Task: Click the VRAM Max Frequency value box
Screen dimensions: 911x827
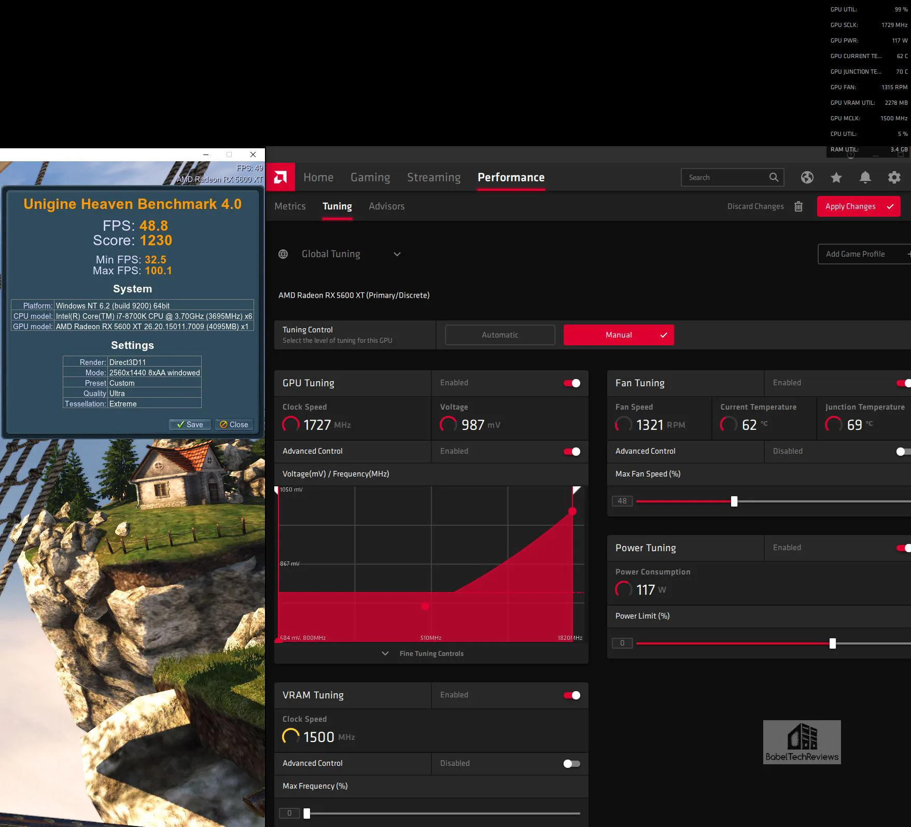Action: click(x=289, y=813)
